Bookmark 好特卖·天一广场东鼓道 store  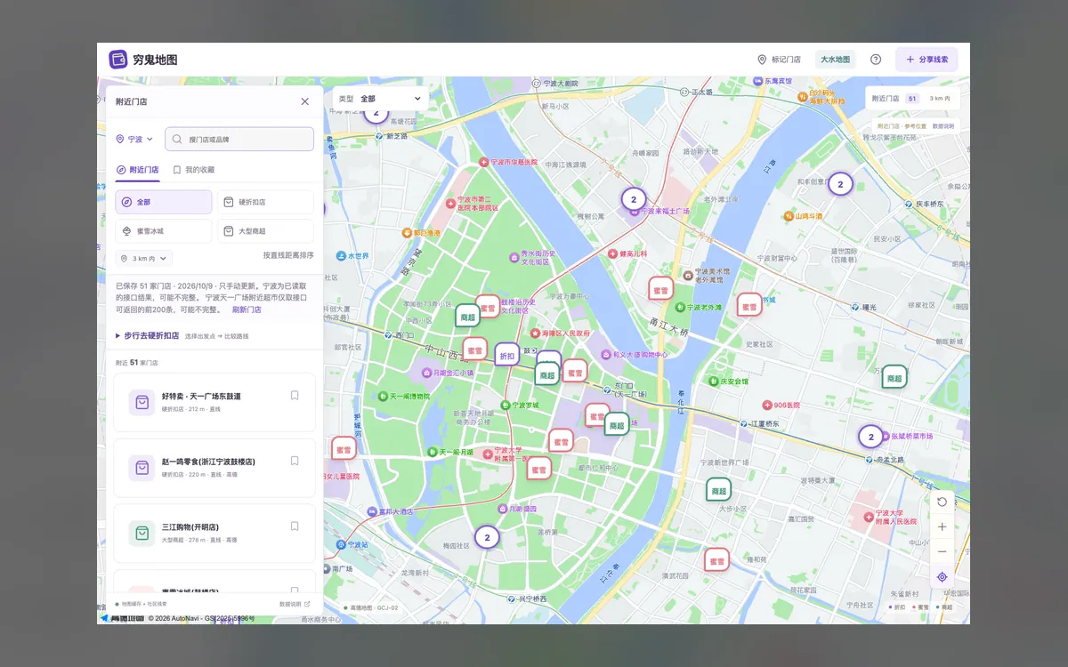click(295, 396)
